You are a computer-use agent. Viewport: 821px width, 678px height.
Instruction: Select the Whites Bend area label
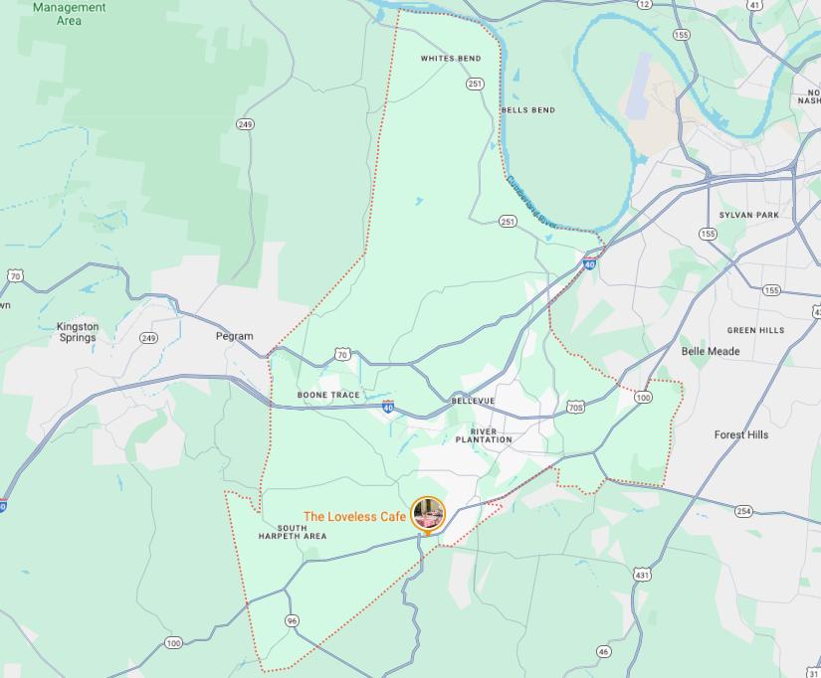[451, 58]
